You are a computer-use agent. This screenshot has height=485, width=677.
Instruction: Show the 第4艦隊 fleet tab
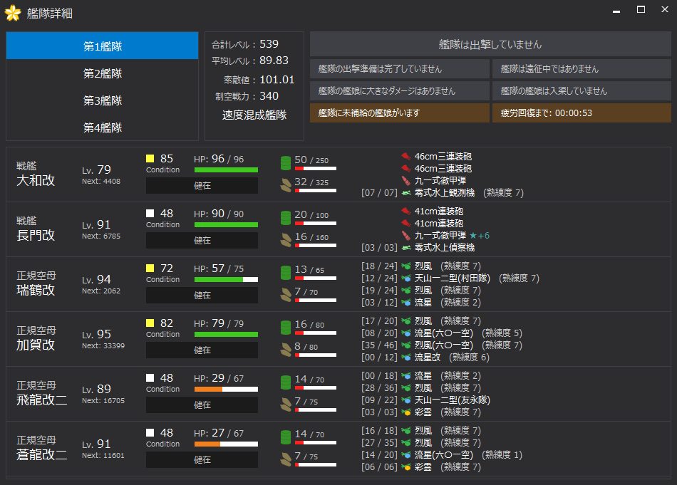[x=103, y=127]
